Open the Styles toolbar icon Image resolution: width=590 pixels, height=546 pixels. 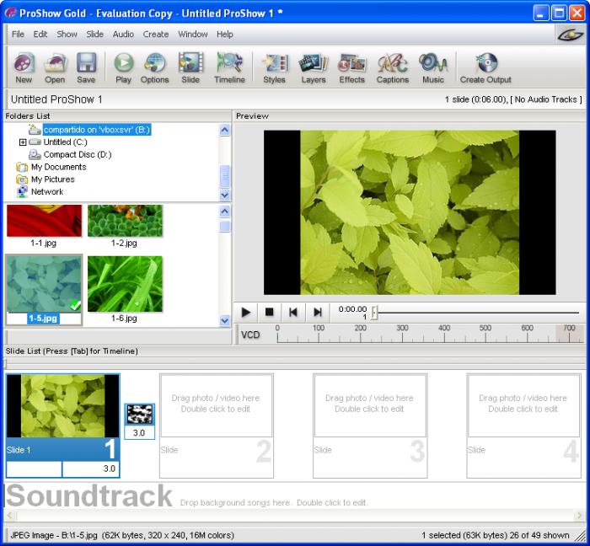(x=274, y=66)
